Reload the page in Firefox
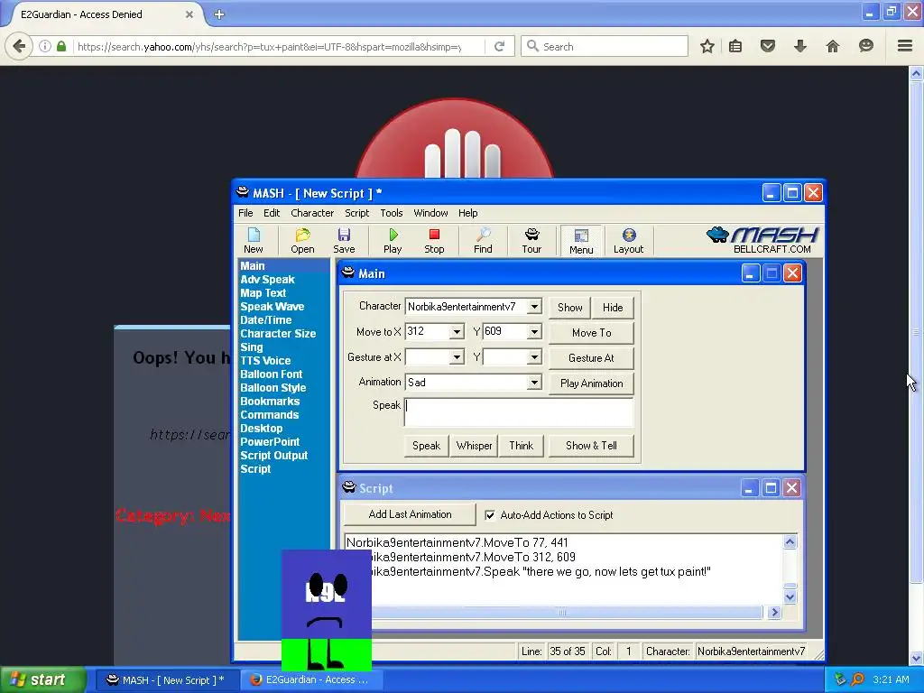The height and width of the screenshot is (693, 924). coord(499,46)
